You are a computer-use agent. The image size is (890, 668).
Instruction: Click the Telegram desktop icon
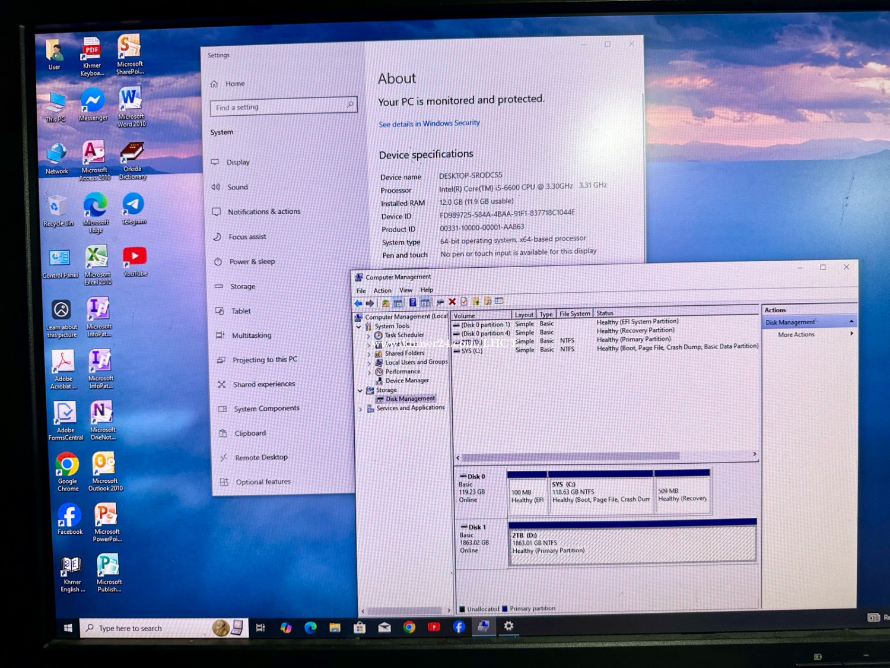133,209
